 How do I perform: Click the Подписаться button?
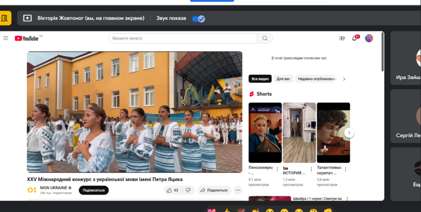click(94, 190)
